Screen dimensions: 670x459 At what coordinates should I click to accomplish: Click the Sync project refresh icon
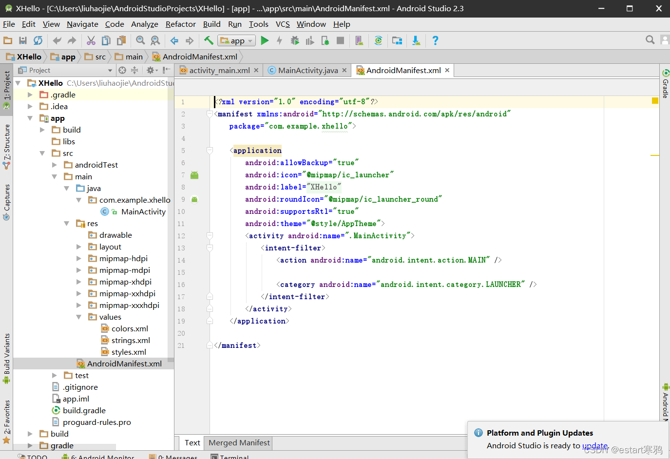click(38, 41)
